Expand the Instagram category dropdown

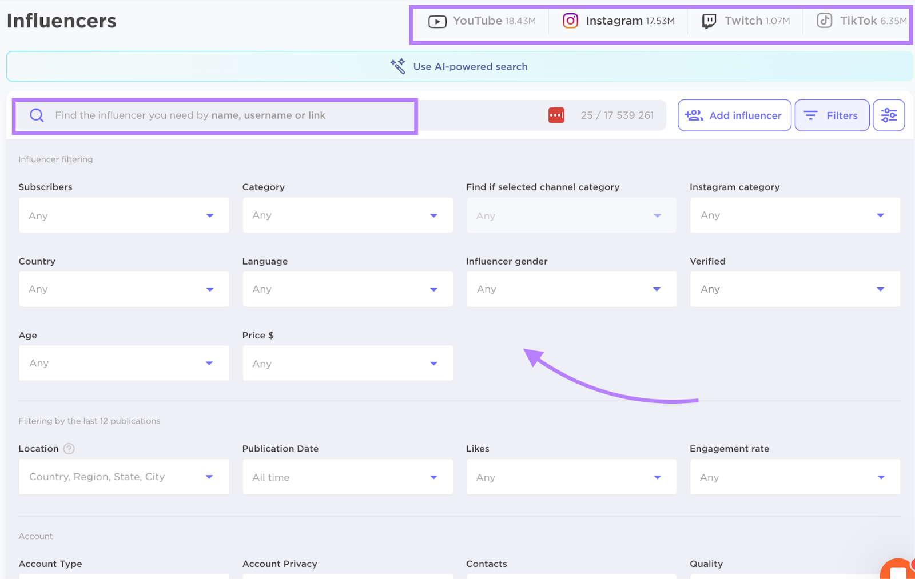pos(795,215)
